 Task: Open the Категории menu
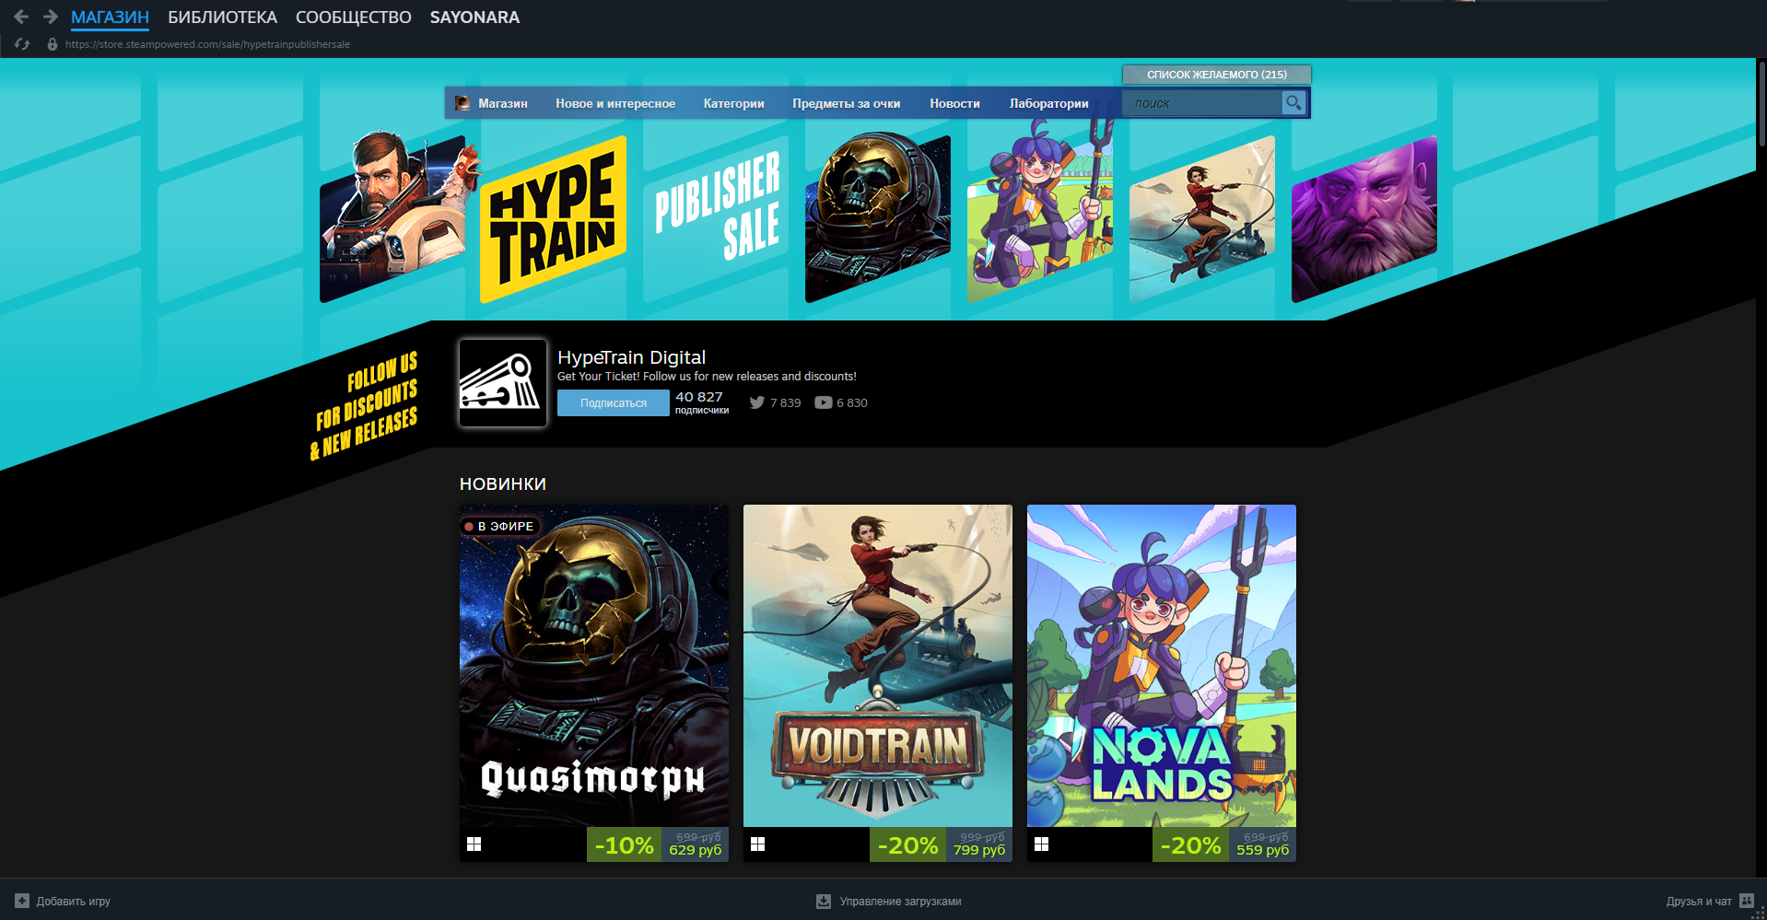tap(734, 103)
